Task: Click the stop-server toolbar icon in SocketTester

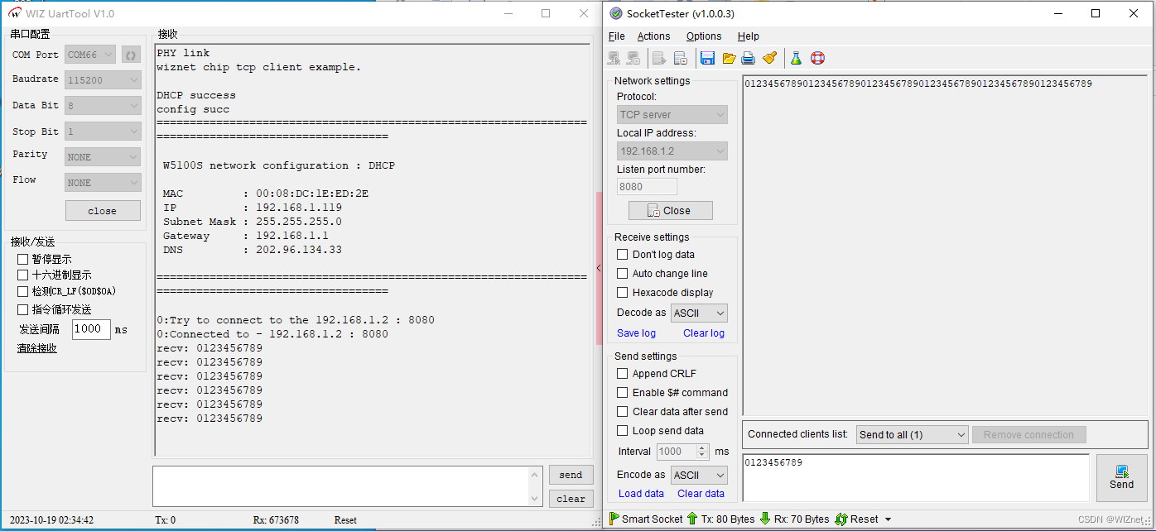Action: point(681,58)
